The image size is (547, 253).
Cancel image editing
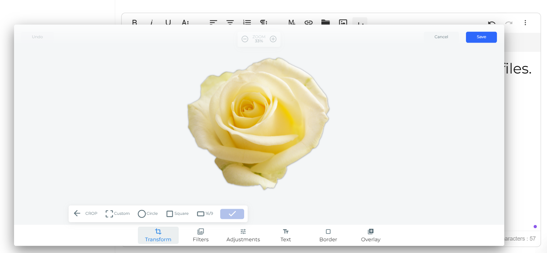pos(441,37)
